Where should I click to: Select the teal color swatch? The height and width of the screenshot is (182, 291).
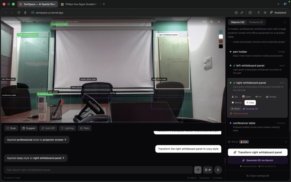pos(221,32)
